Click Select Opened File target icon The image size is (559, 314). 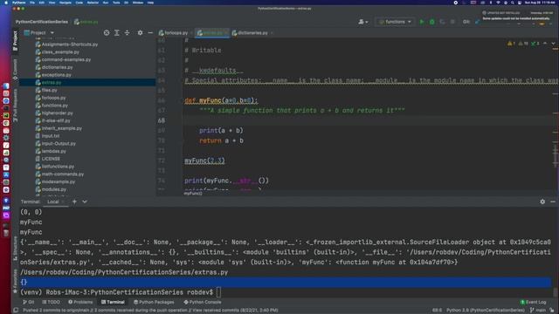point(107,33)
